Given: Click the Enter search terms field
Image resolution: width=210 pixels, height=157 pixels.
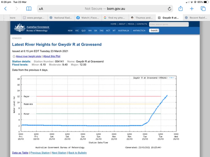Looking at the screenshot, I should point(169,24).
